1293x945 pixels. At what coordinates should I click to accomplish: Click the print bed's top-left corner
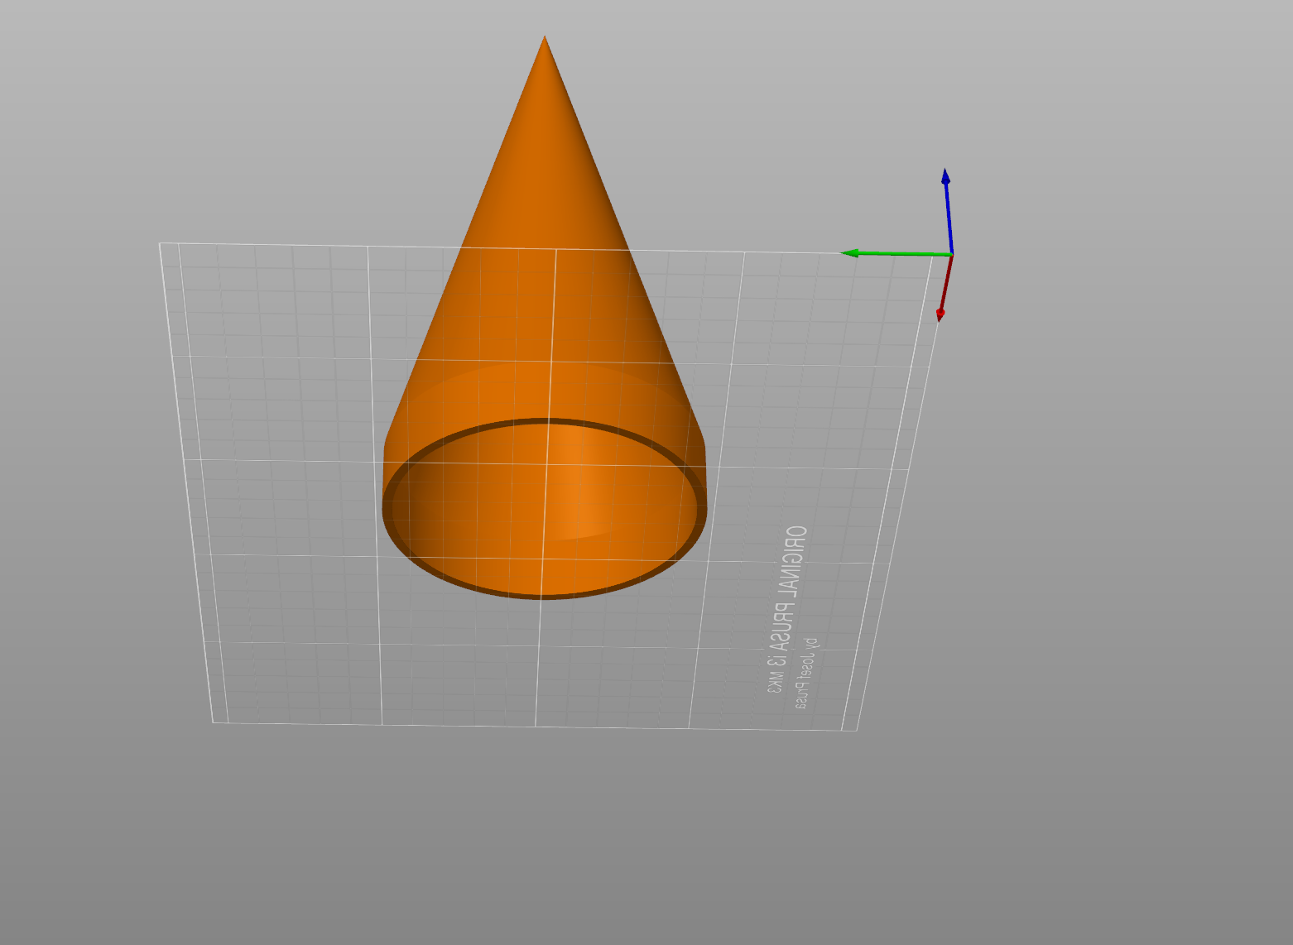coord(160,243)
